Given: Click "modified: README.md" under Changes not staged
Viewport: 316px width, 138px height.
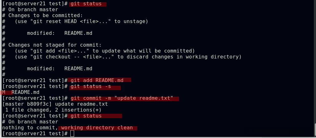Looking at the screenshot, I should pyautogui.click(x=59, y=68).
